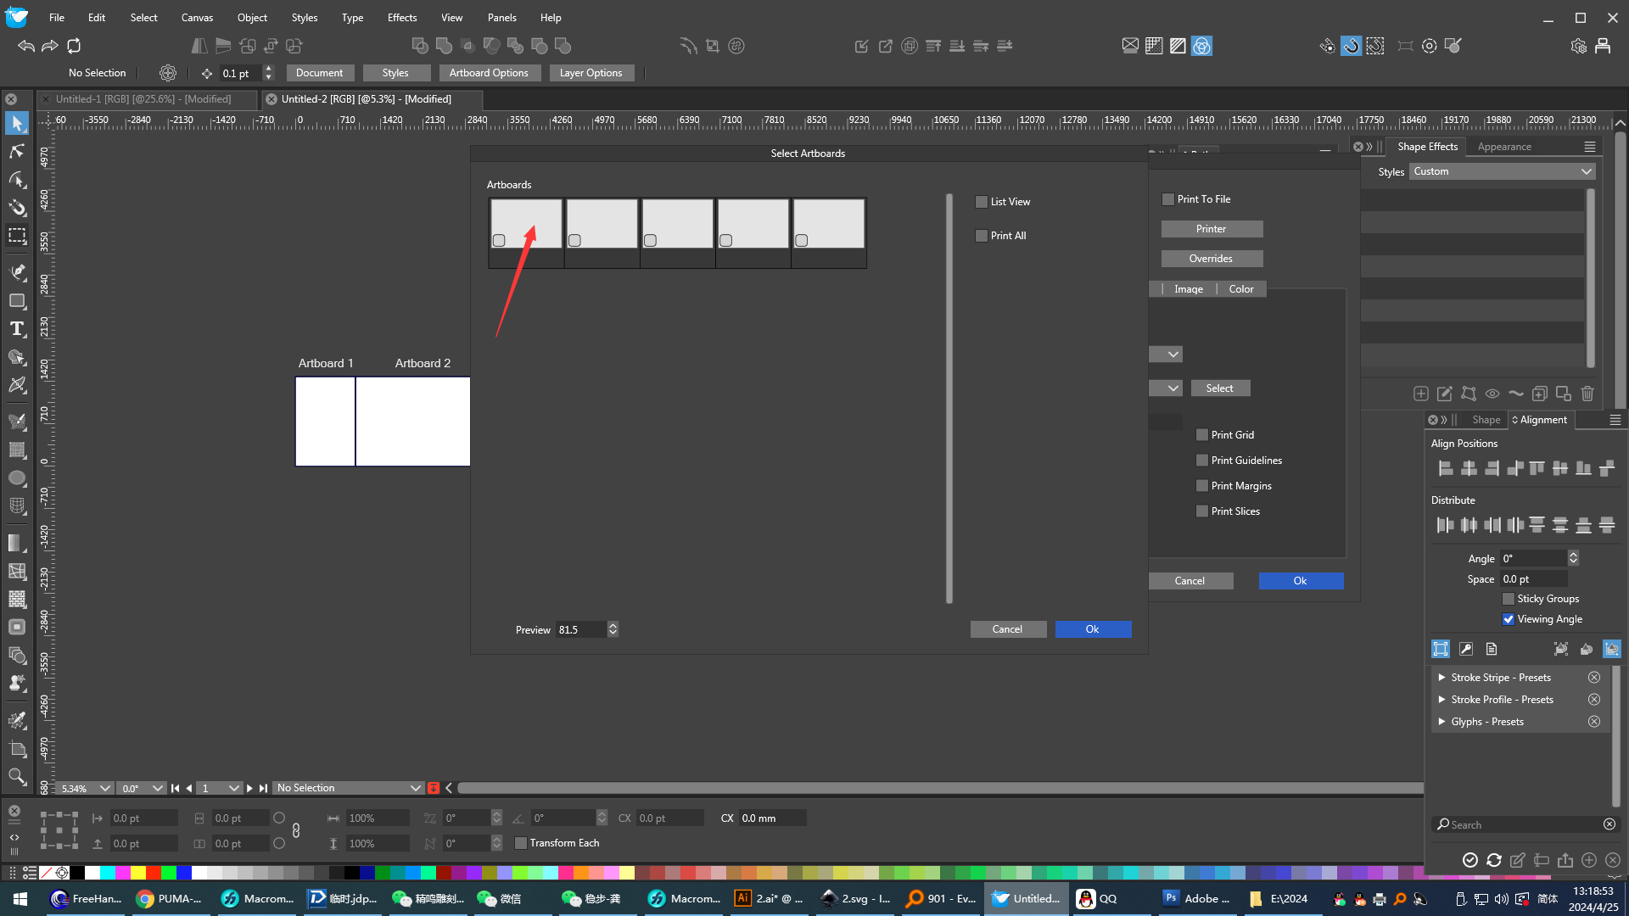This screenshot has height=916, width=1629.
Task: Switch to the Appearance tab
Action: coord(1504,147)
